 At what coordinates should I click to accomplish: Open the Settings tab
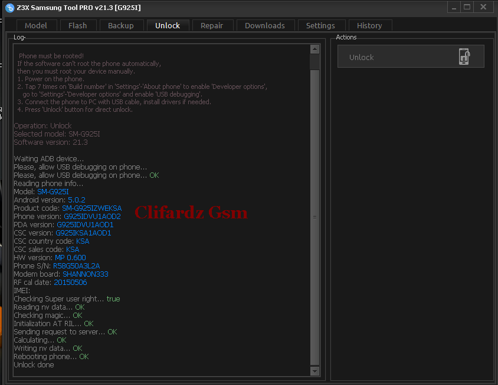tap(320, 25)
